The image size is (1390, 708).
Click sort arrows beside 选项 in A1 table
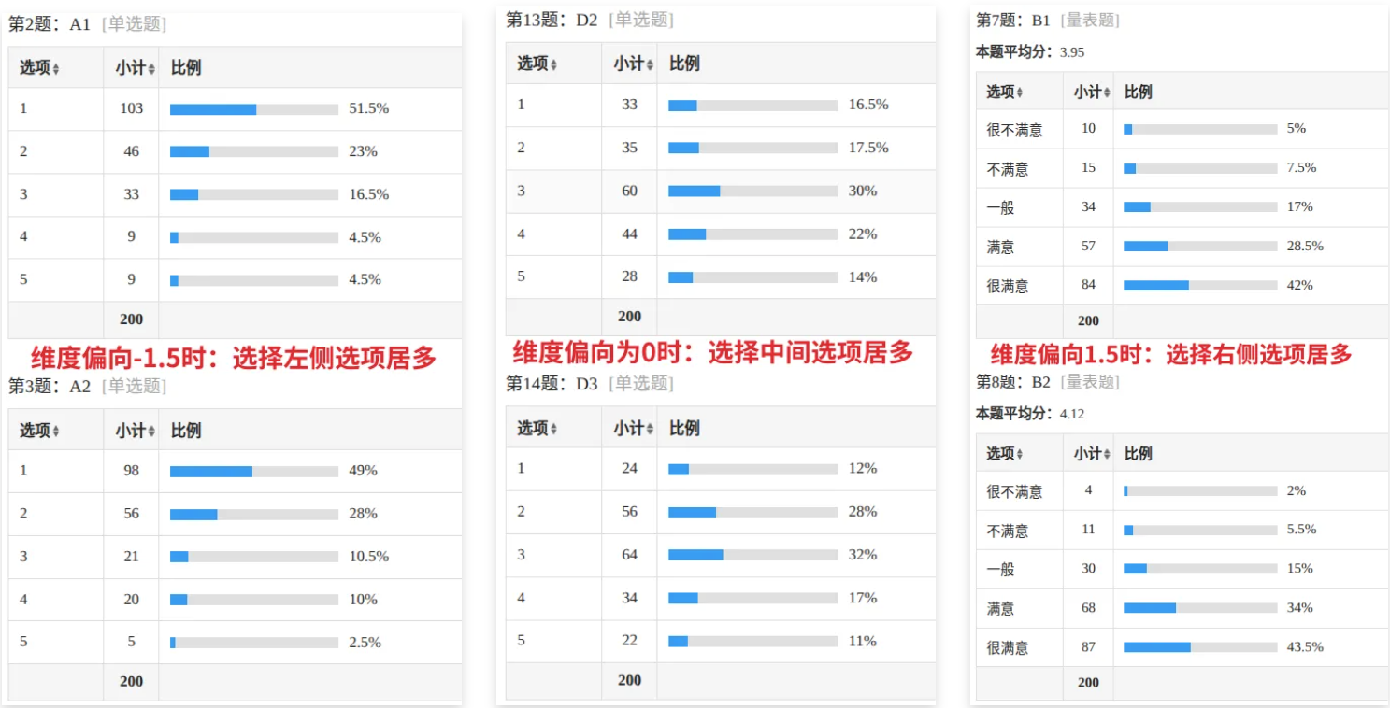(56, 69)
